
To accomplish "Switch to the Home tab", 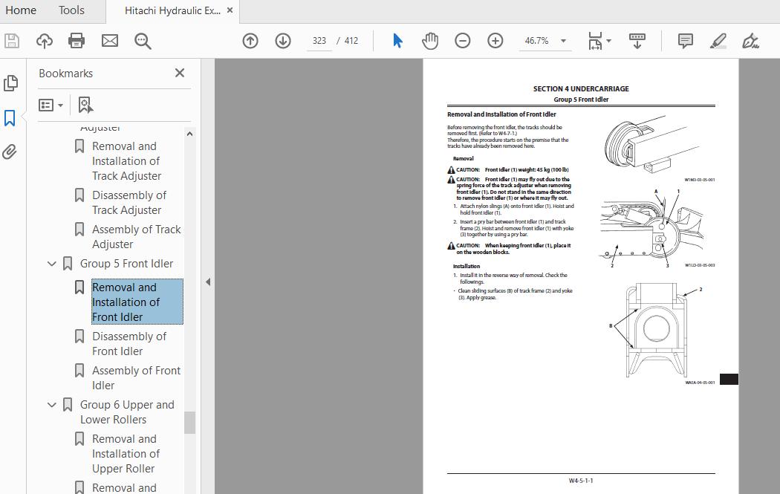I will point(21,10).
